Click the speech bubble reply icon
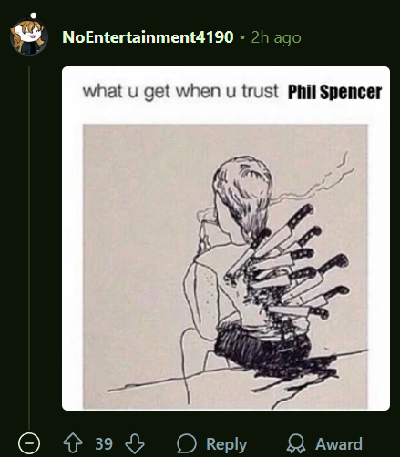400x457 pixels. (x=187, y=443)
